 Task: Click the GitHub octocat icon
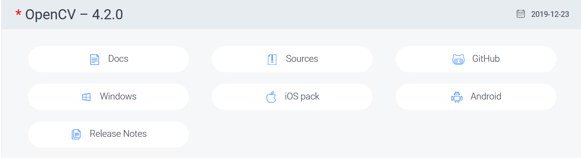[x=458, y=59]
